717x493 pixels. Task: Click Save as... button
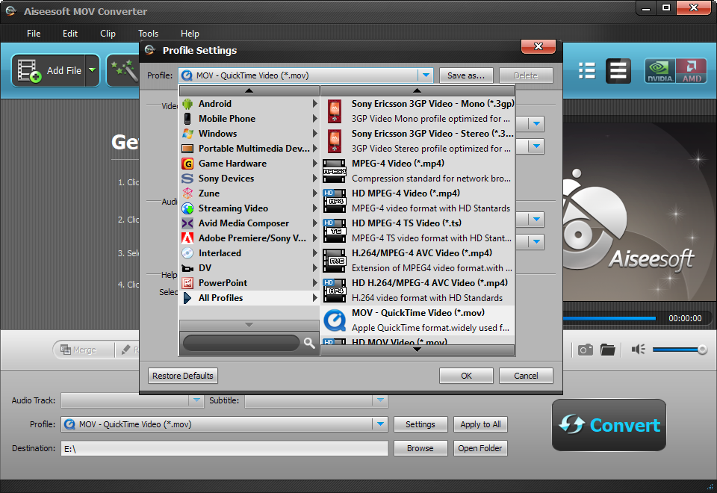466,75
